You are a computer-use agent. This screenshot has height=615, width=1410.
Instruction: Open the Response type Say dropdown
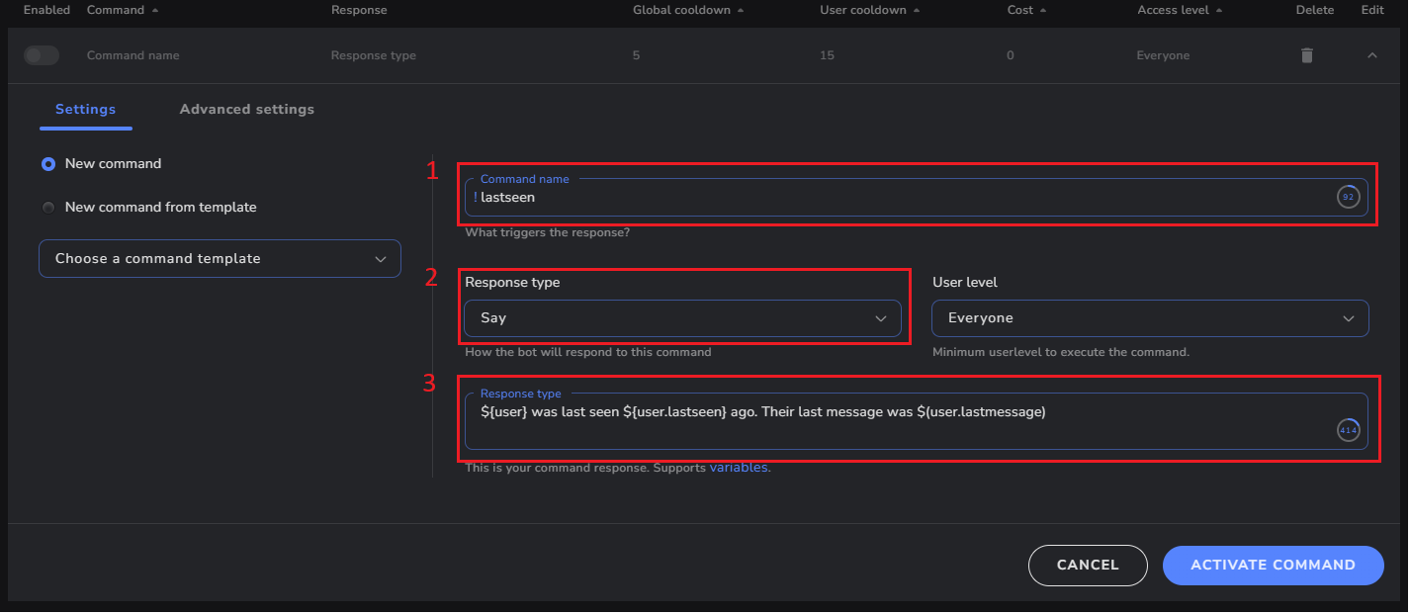pos(682,318)
